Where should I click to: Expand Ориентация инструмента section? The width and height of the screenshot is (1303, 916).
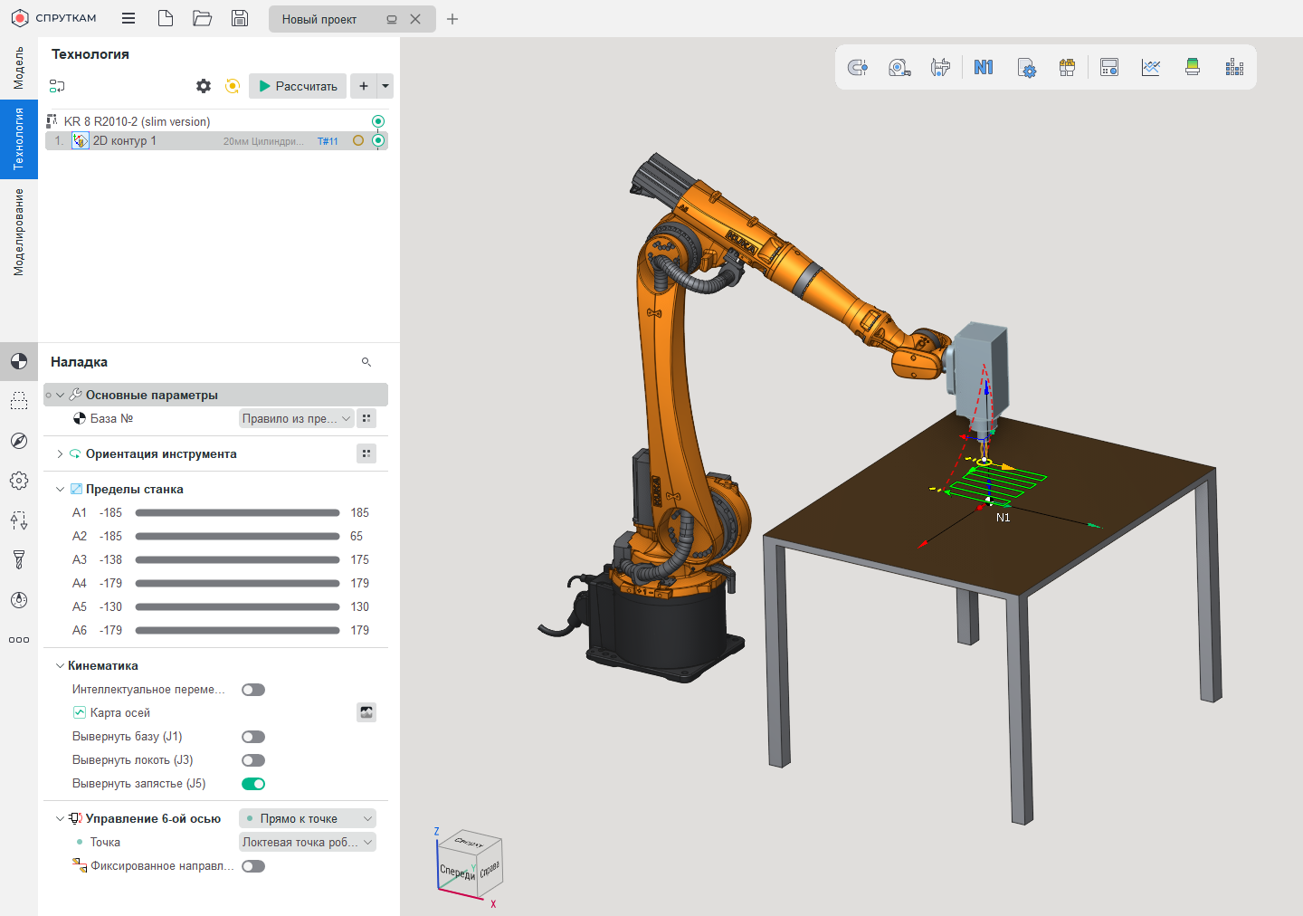(60, 453)
